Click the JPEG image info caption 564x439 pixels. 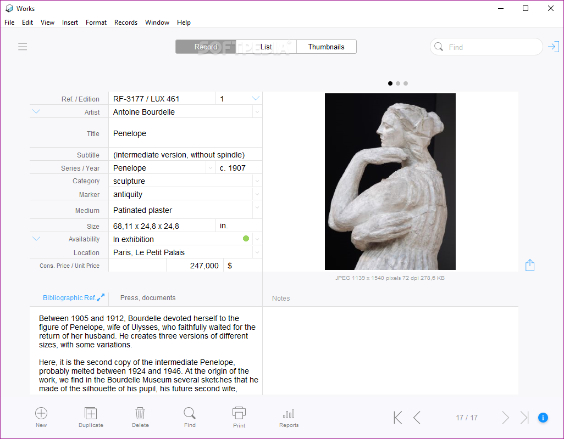pyautogui.click(x=390, y=278)
